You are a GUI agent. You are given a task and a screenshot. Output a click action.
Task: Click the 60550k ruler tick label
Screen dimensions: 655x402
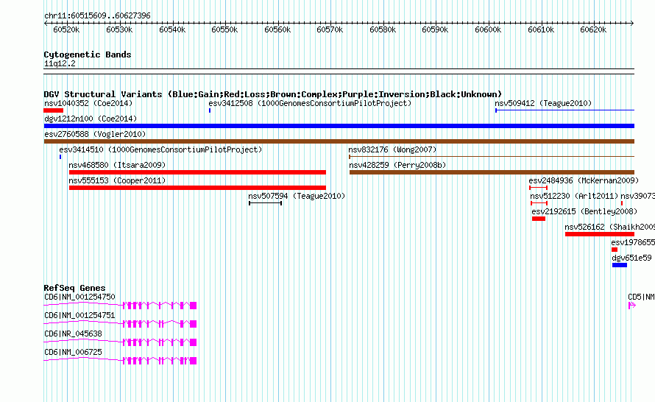point(224,29)
